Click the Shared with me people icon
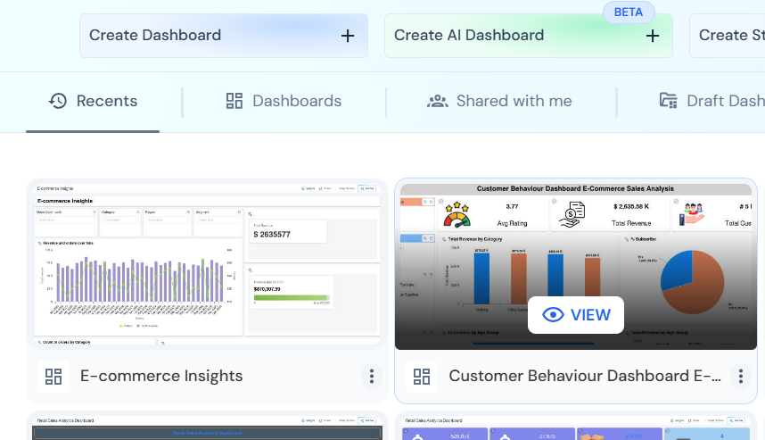Image resolution: width=765 pixels, height=440 pixels. coord(438,101)
